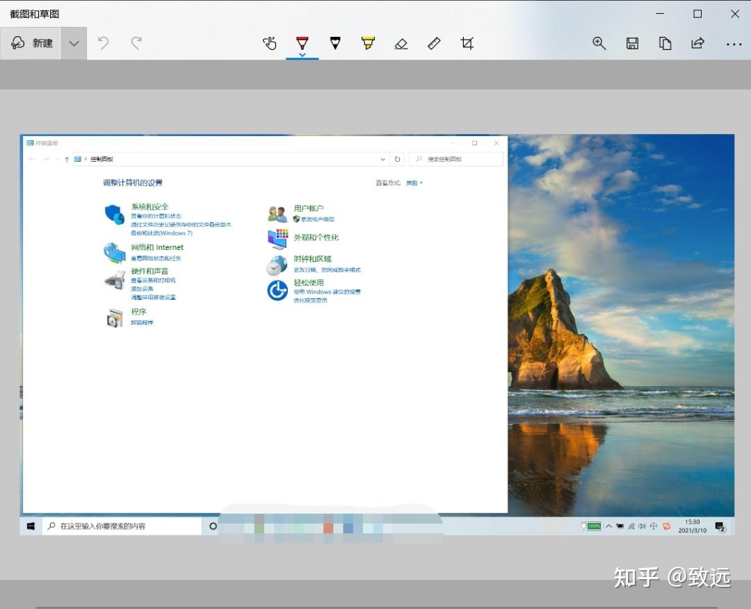The image size is (751, 609).
Task: Open the Ruler tool
Action: [x=433, y=43]
